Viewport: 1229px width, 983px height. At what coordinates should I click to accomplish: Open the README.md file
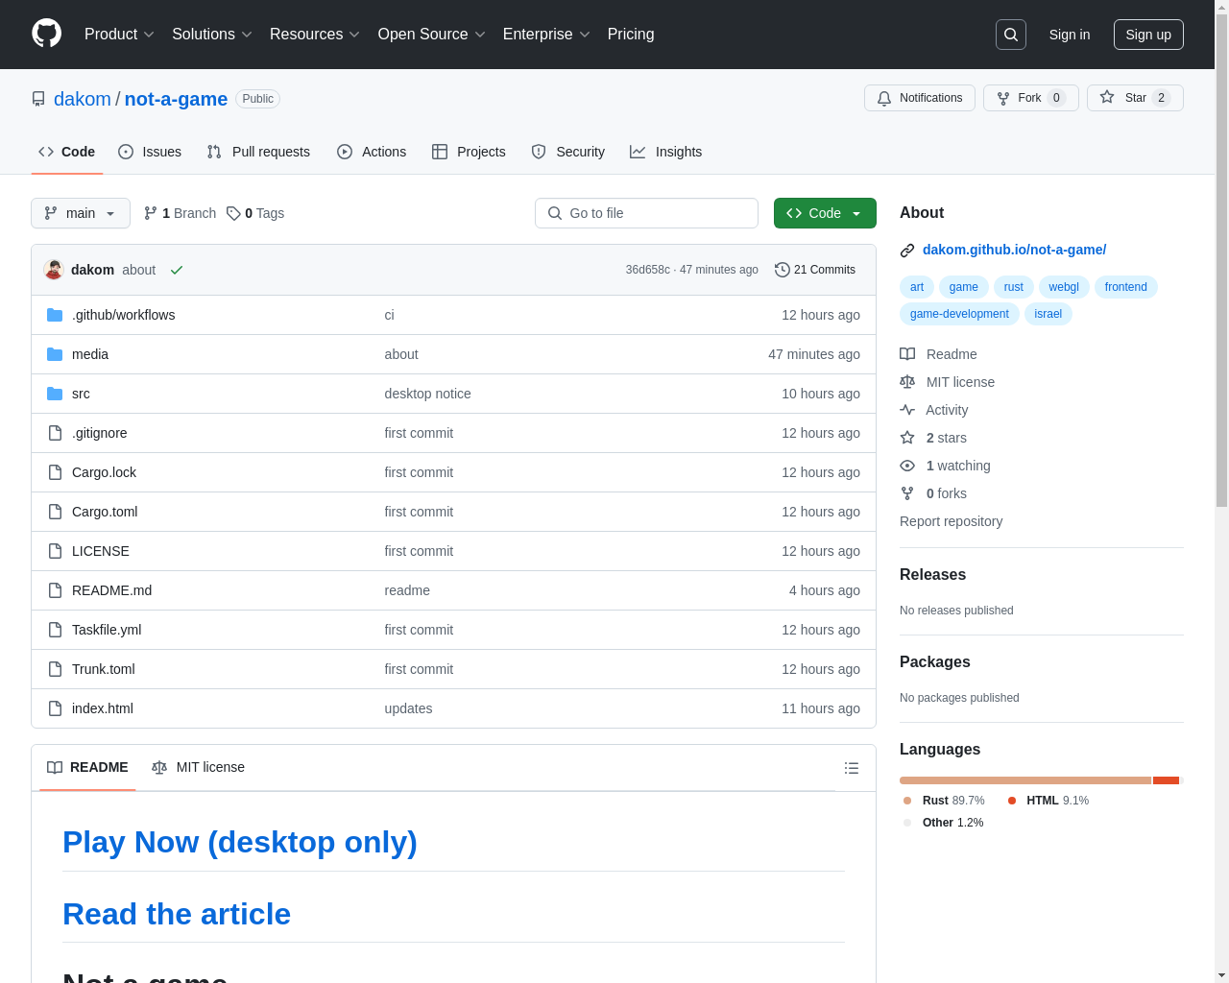(x=111, y=590)
